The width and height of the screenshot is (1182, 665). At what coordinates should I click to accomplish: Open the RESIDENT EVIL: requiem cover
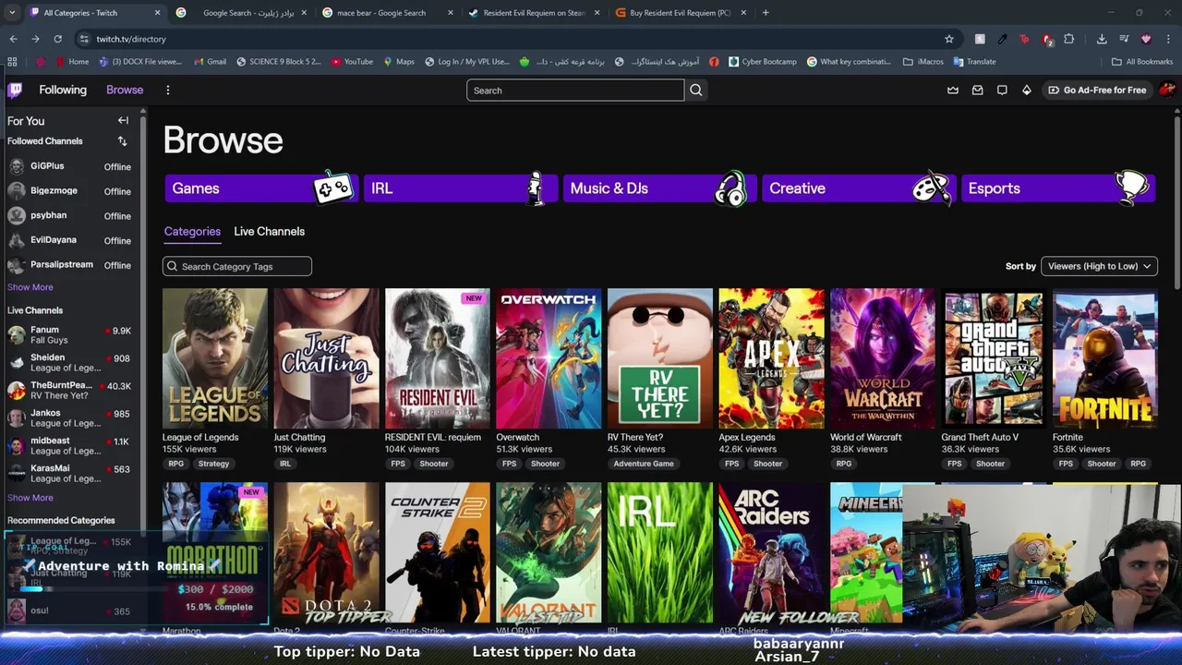pyautogui.click(x=438, y=358)
